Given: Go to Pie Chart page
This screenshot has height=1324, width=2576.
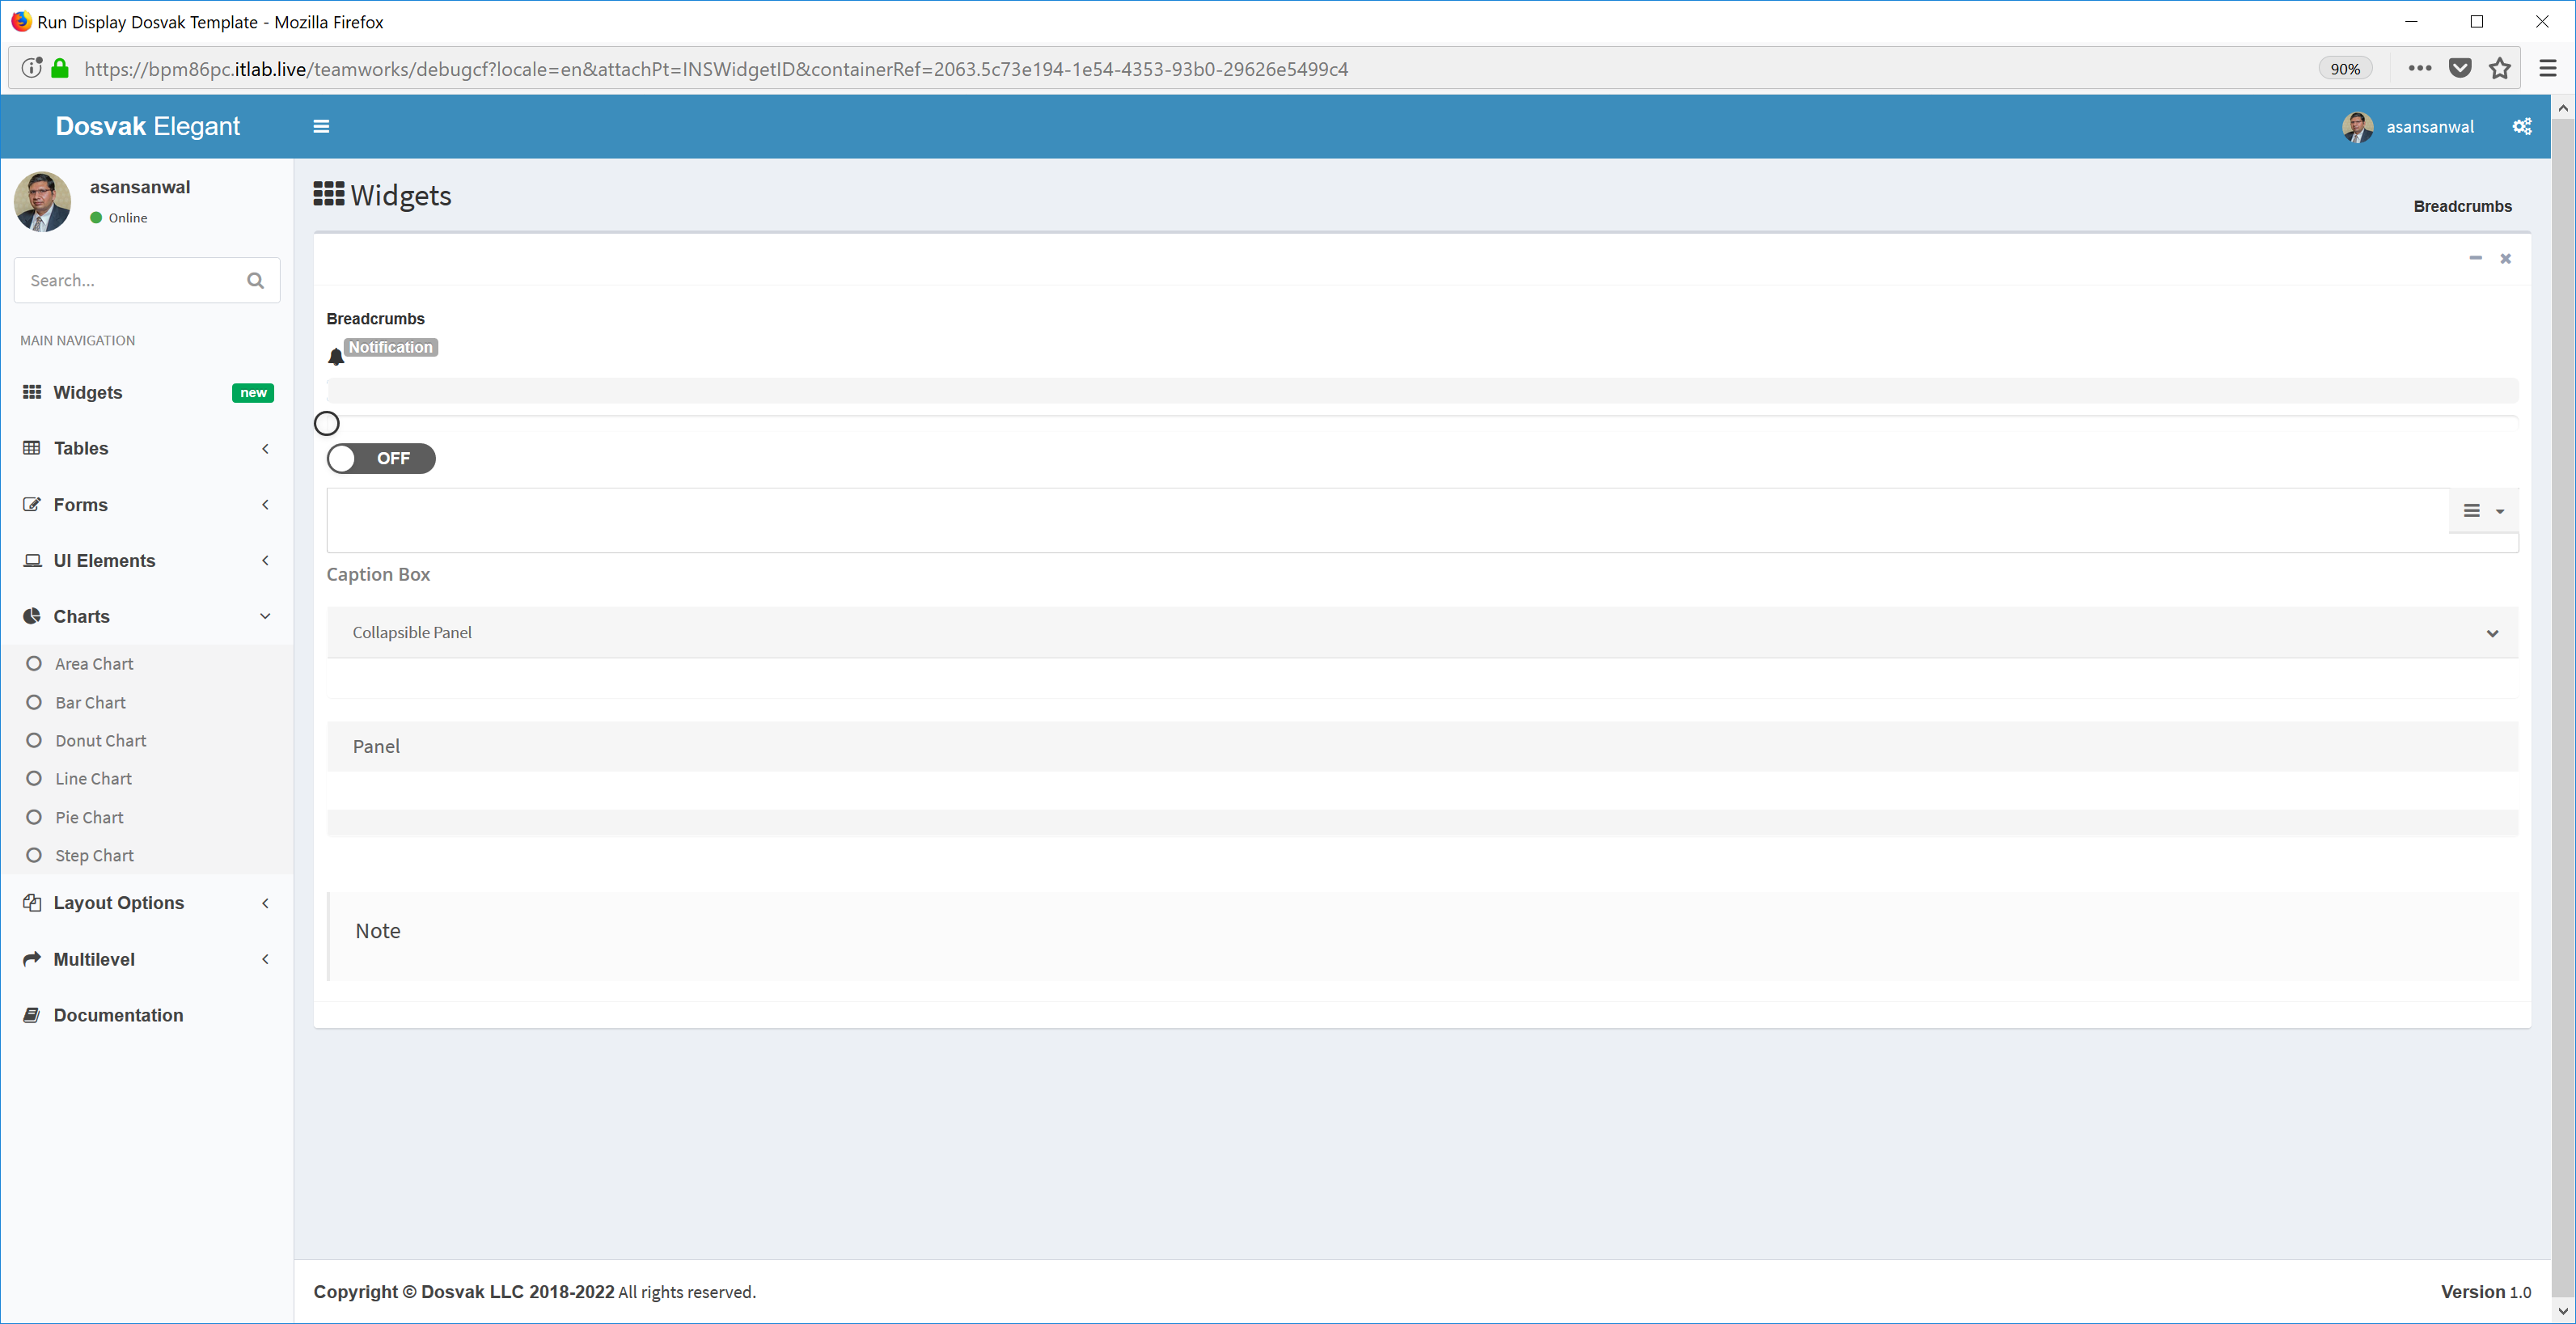Looking at the screenshot, I should [x=89, y=817].
